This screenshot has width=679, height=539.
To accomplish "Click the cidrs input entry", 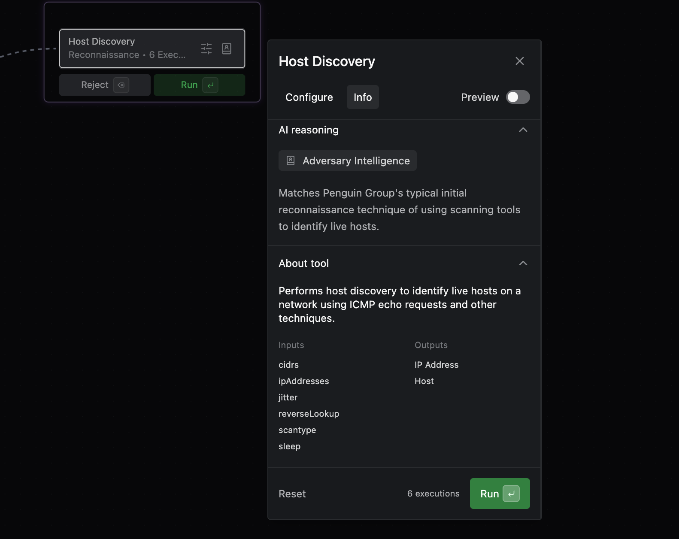I will (x=288, y=365).
